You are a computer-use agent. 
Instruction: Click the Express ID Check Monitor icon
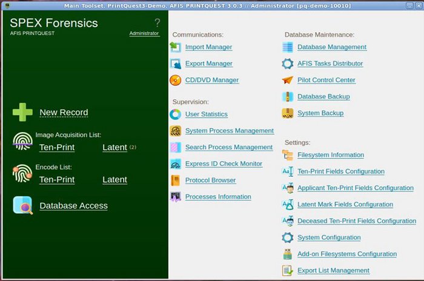pyautogui.click(x=175, y=164)
